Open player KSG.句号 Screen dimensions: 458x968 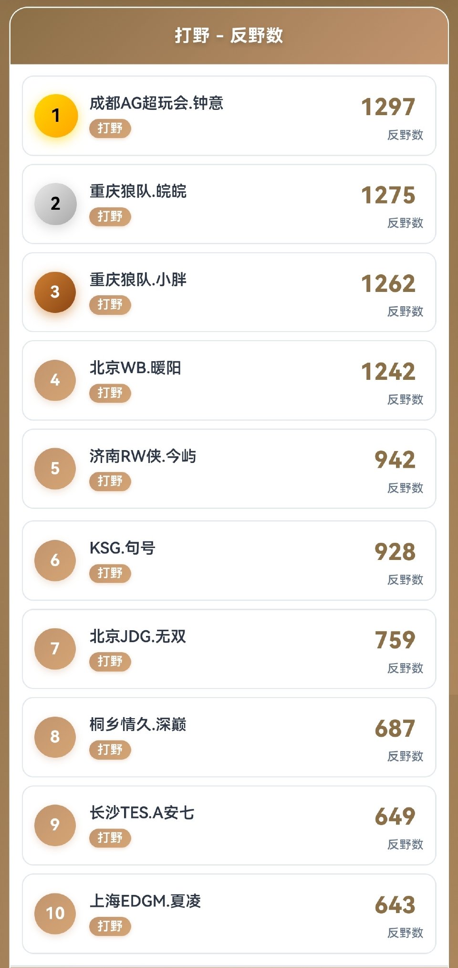pos(123,548)
